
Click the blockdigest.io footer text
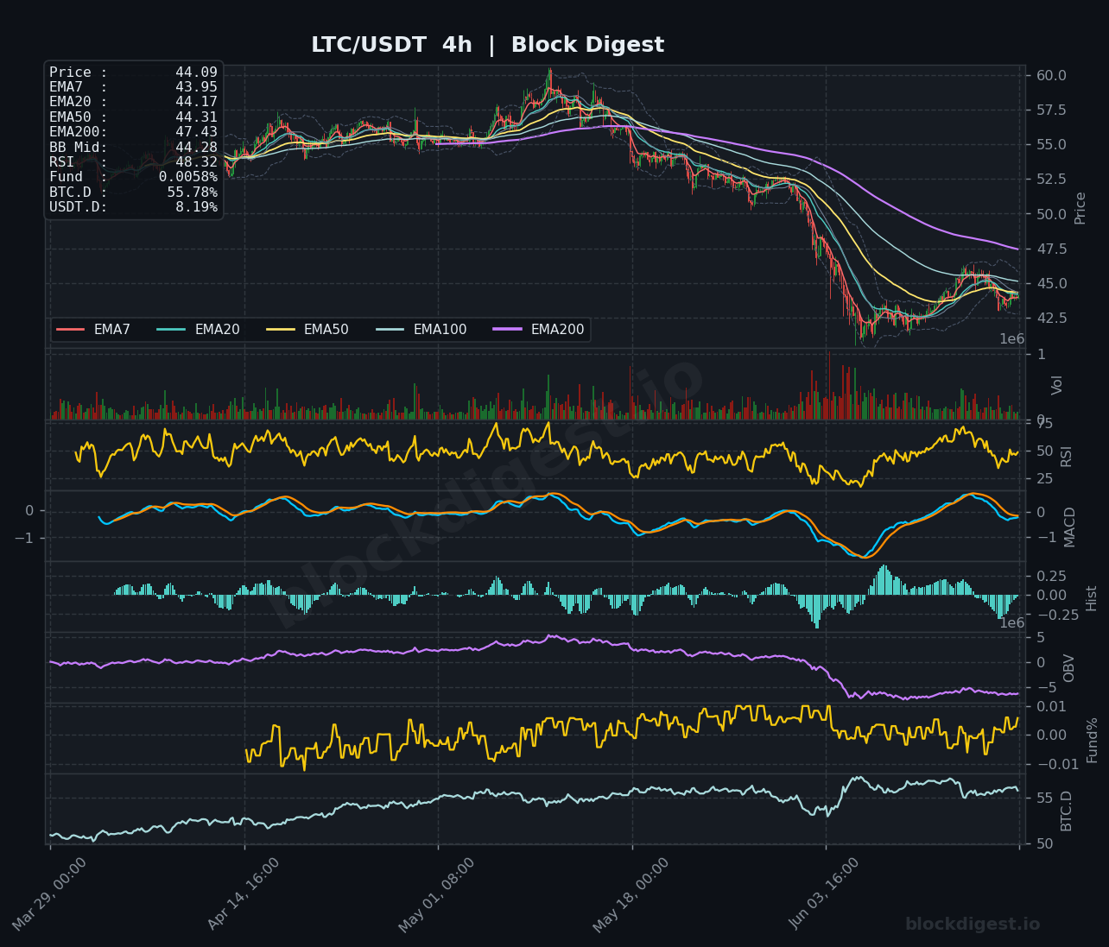pyautogui.click(x=973, y=925)
